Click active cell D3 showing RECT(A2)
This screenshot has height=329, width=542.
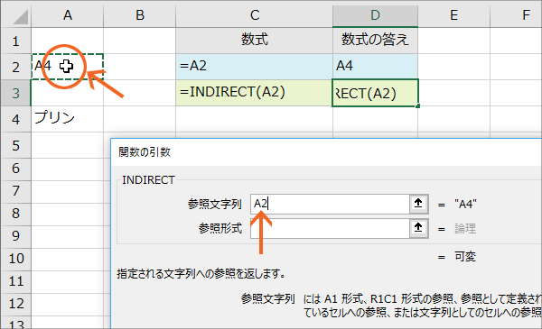point(375,93)
